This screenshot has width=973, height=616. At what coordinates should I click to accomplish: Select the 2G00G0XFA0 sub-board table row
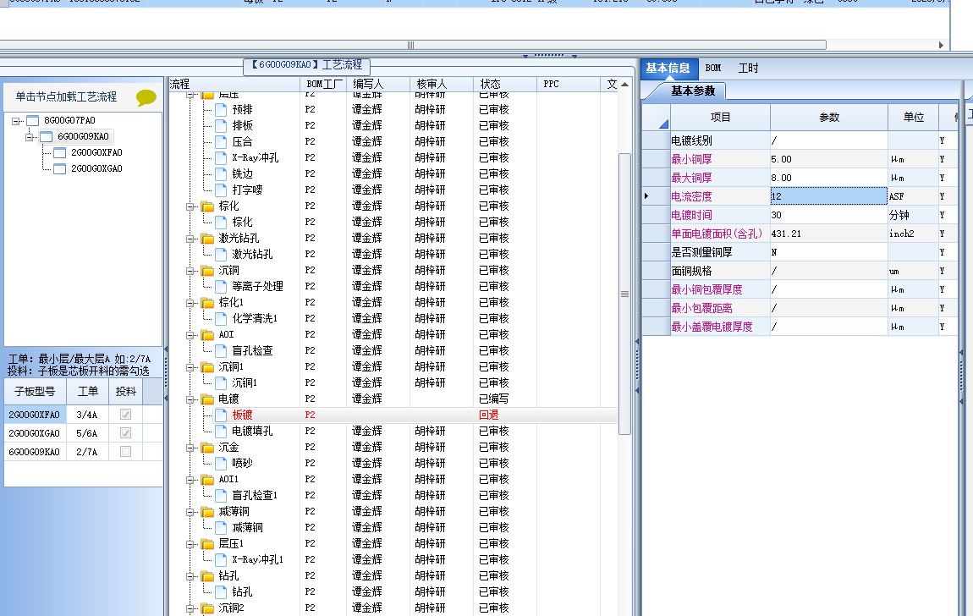pos(83,415)
